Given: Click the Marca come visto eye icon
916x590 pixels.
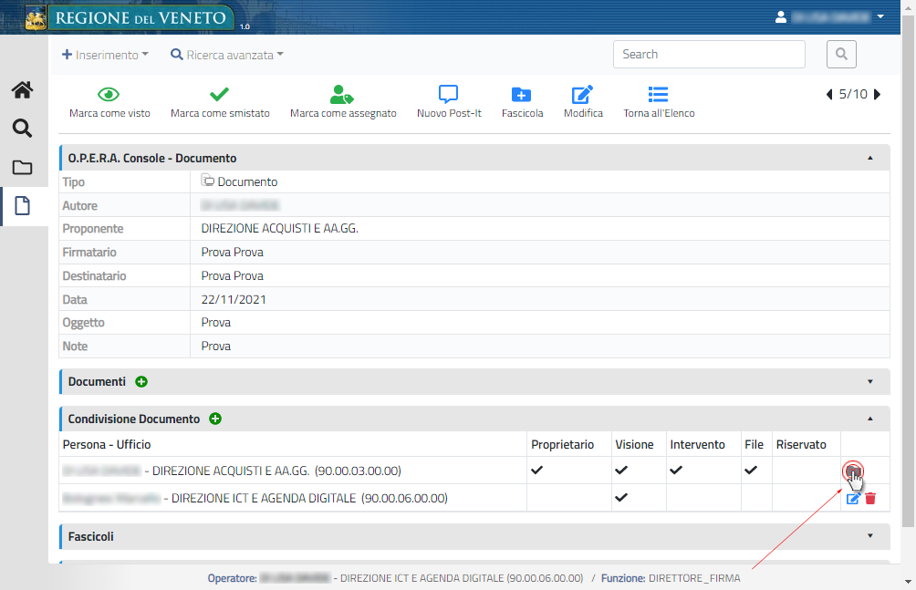Looking at the screenshot, I should [109, 95].
